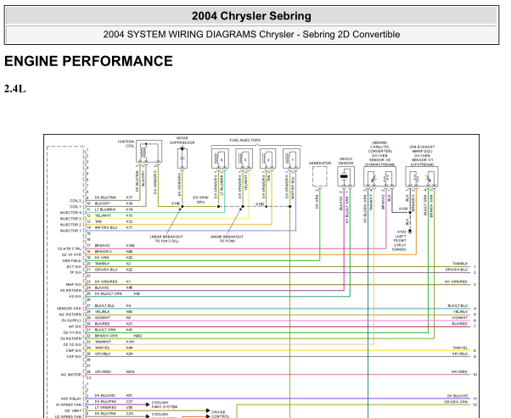Click the 'INJECTOR 1' pin label
The width and height of the screenshot is (511, 418).
[70, 231]
